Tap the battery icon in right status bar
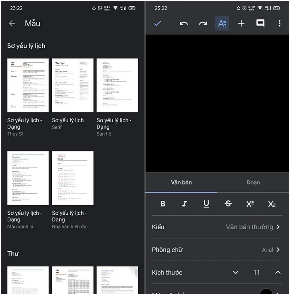 click(276, 8)
